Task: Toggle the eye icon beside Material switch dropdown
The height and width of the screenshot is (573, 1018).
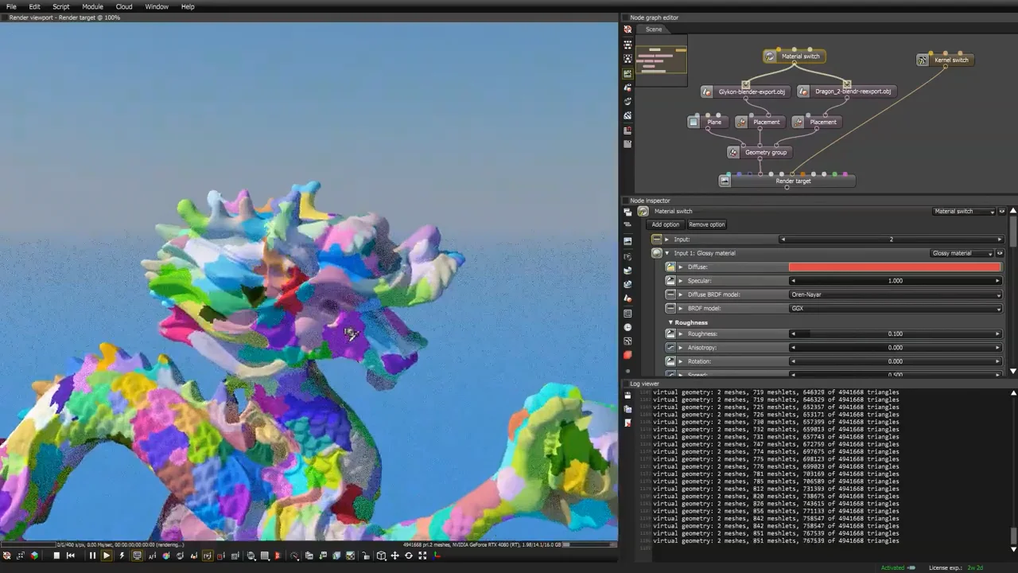Action: pyautogui.click(x=1001, y=212)
